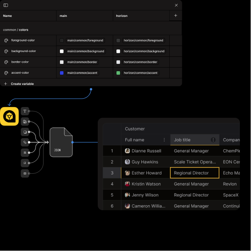The width and height of the screenshot is (251, 251).
Task: Select the sixth token icon below grid
Action: tap(25, 163)
